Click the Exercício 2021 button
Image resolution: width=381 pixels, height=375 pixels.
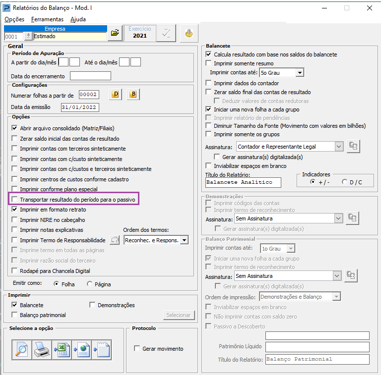[140, 33]
